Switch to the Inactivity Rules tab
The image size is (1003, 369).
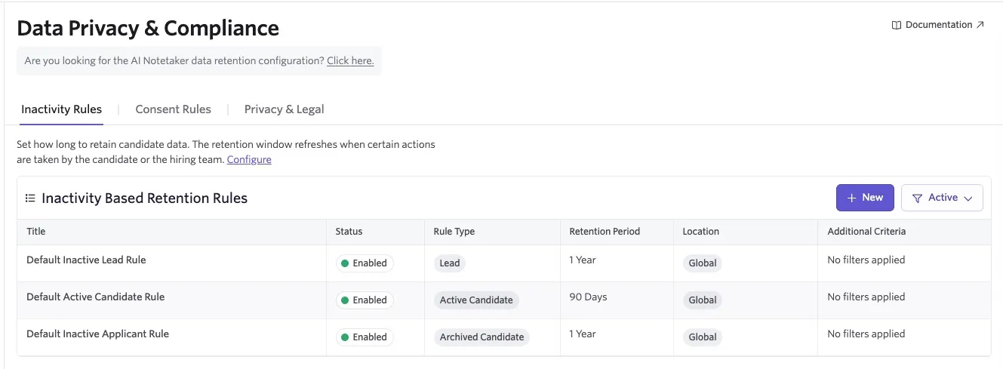pyautogui.click(x=61, y=109)
